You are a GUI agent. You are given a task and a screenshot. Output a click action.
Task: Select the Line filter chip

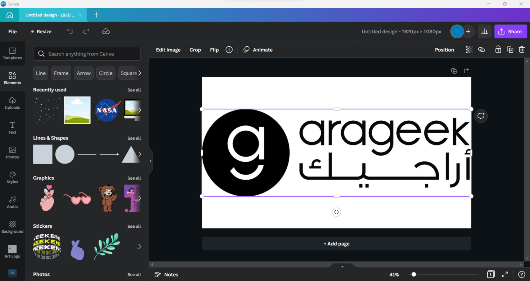point(41,73)
